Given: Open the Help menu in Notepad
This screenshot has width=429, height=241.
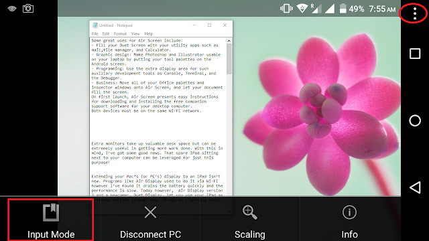Looking at the screenshot, I should pos(149,34).
